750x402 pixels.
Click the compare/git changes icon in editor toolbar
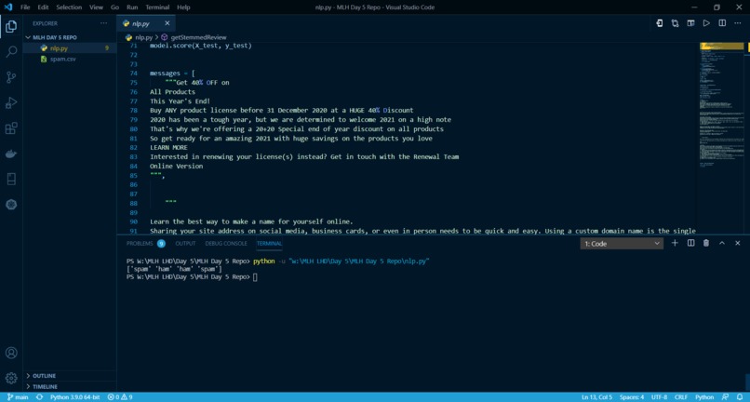coord(675,23)
